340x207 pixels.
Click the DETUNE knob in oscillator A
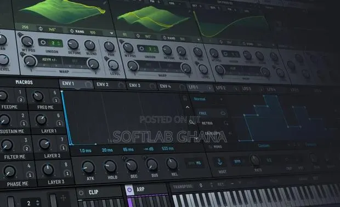[73, 44]
